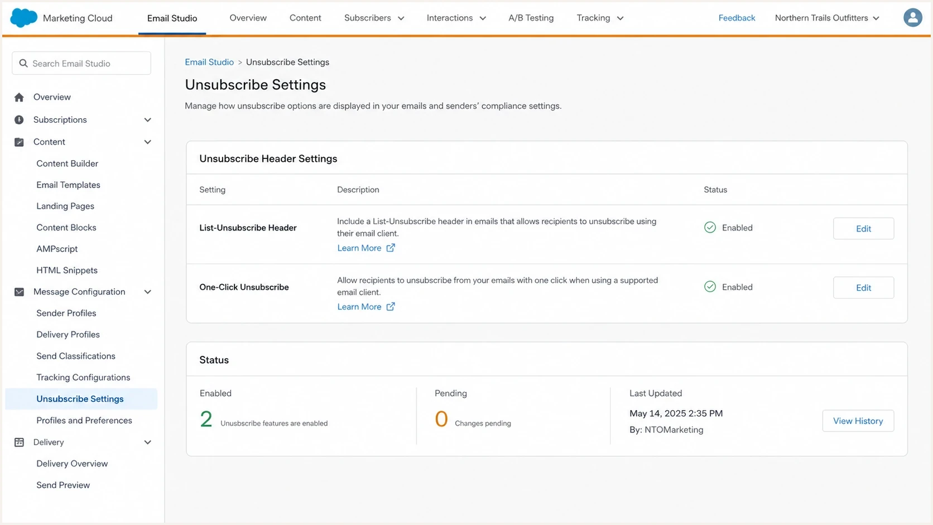Open the Interactions dropdown arrow
Viewport: 933px width, 525px height.
click(x=483, y=18)
